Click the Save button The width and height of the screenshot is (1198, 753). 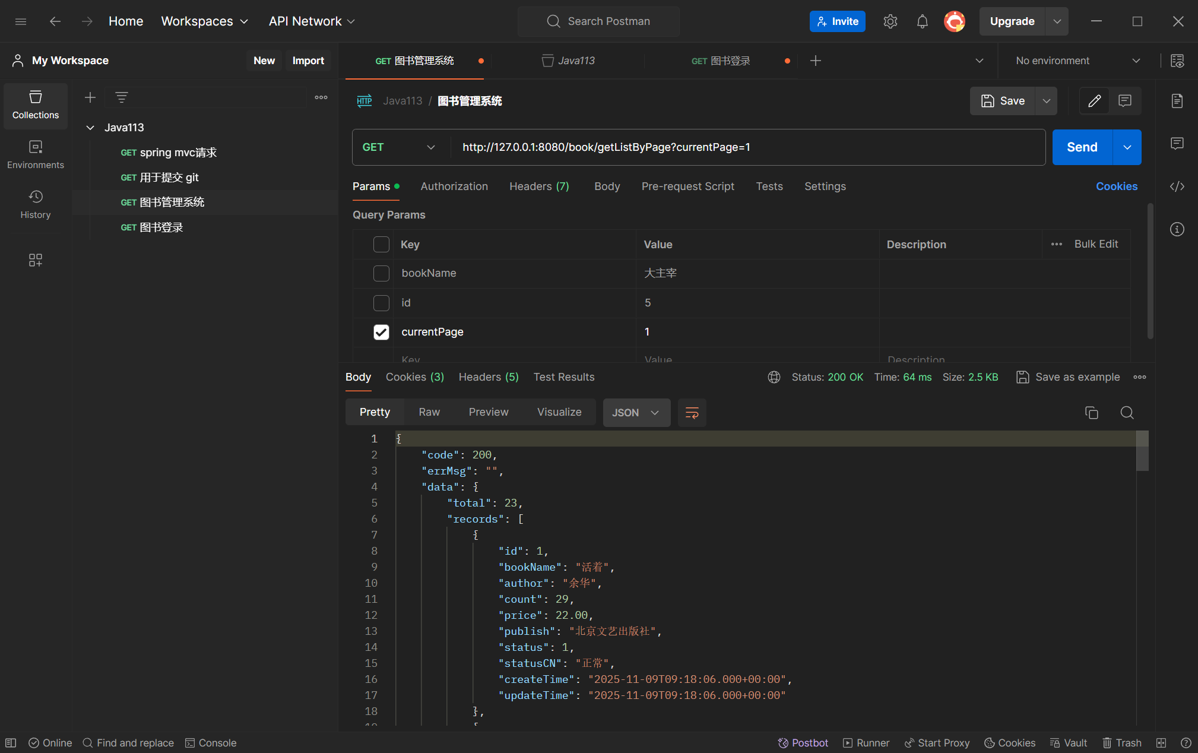coord(1003,101)
